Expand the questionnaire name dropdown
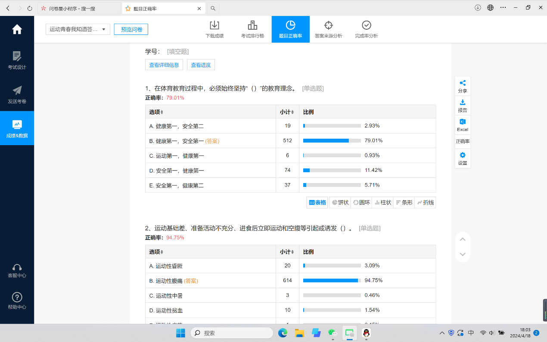This screenshot has width=547, height=342. [x=78, y=29]
